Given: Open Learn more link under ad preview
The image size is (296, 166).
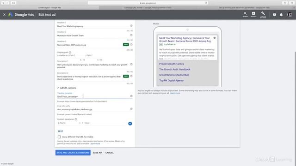Looking at the screenshot, I should [x=175, y=93].
